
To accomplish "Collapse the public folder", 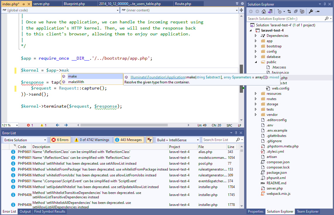I will tap(256, 62).
